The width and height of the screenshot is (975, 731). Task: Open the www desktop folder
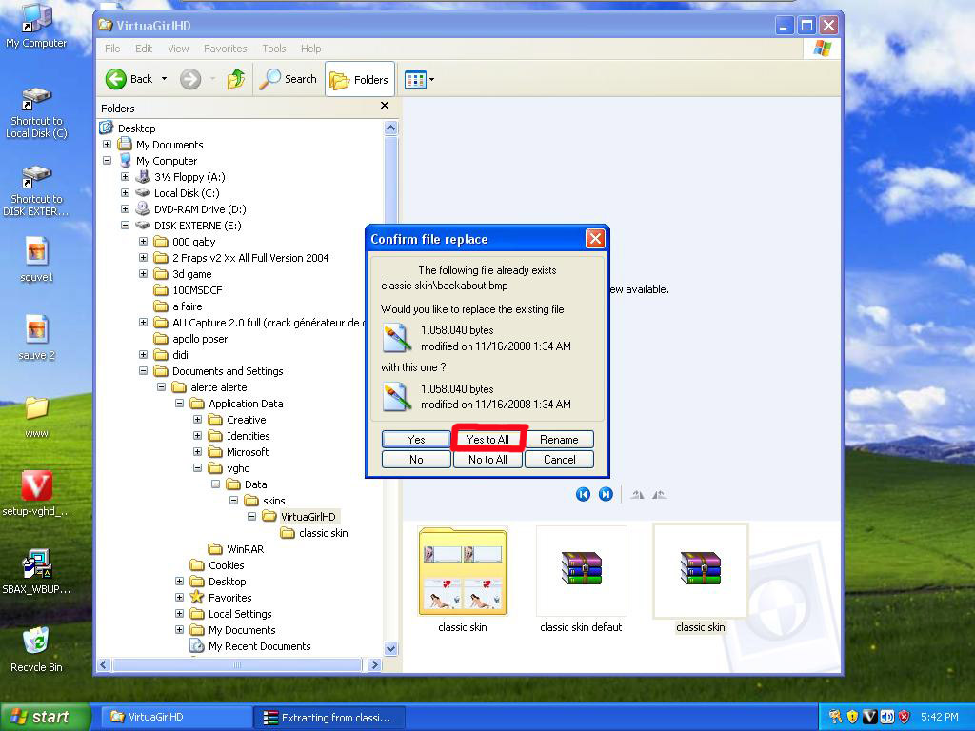36,417
